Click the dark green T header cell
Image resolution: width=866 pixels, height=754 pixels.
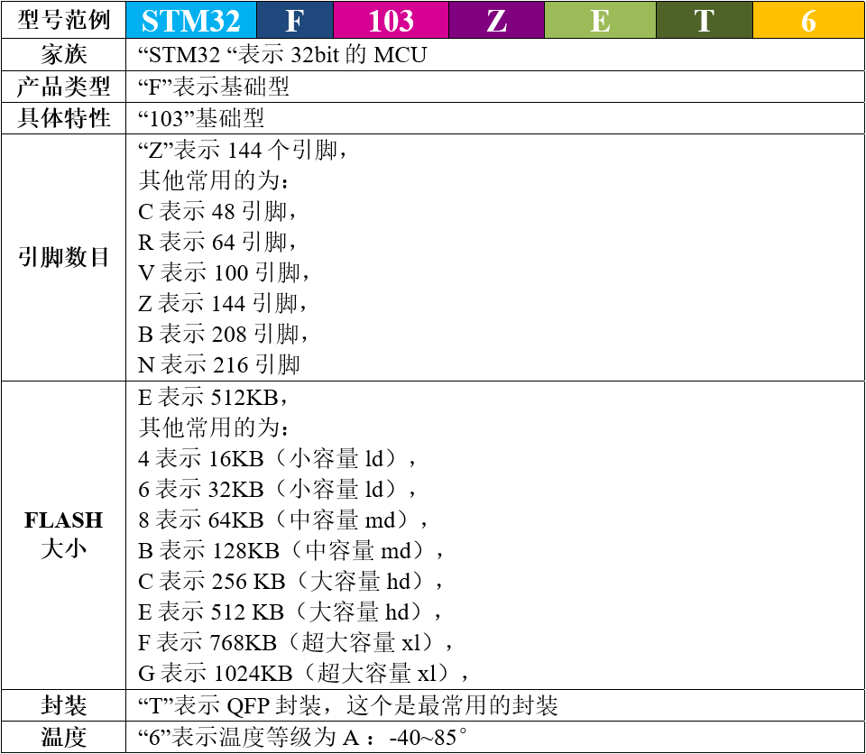pyautogui.click(x=704, y=20)
